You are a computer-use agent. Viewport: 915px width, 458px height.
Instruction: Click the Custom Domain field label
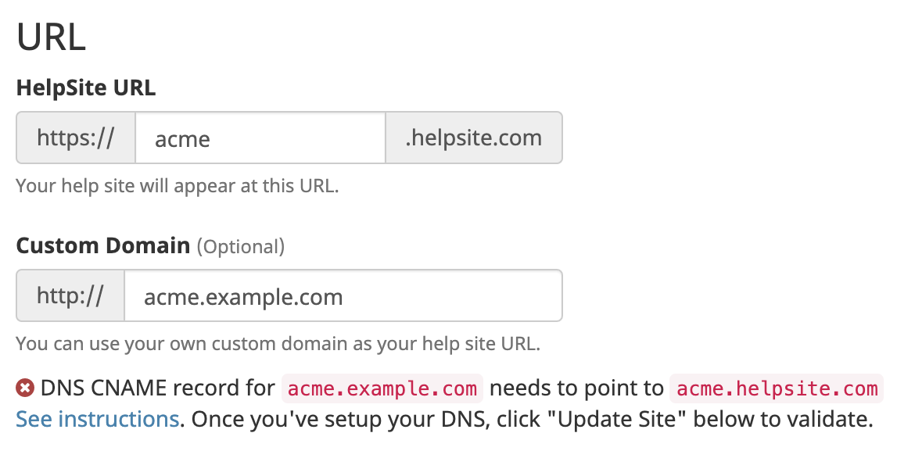pos(103,245)
